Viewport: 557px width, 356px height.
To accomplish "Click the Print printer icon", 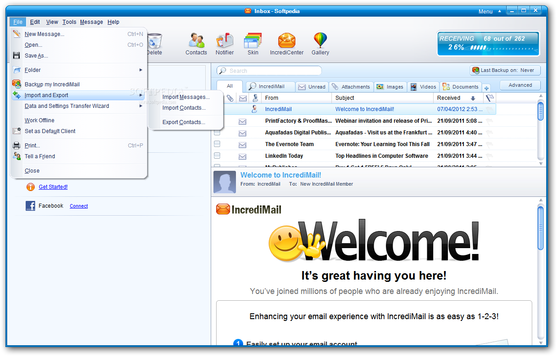I will click(x=17, y=145).
